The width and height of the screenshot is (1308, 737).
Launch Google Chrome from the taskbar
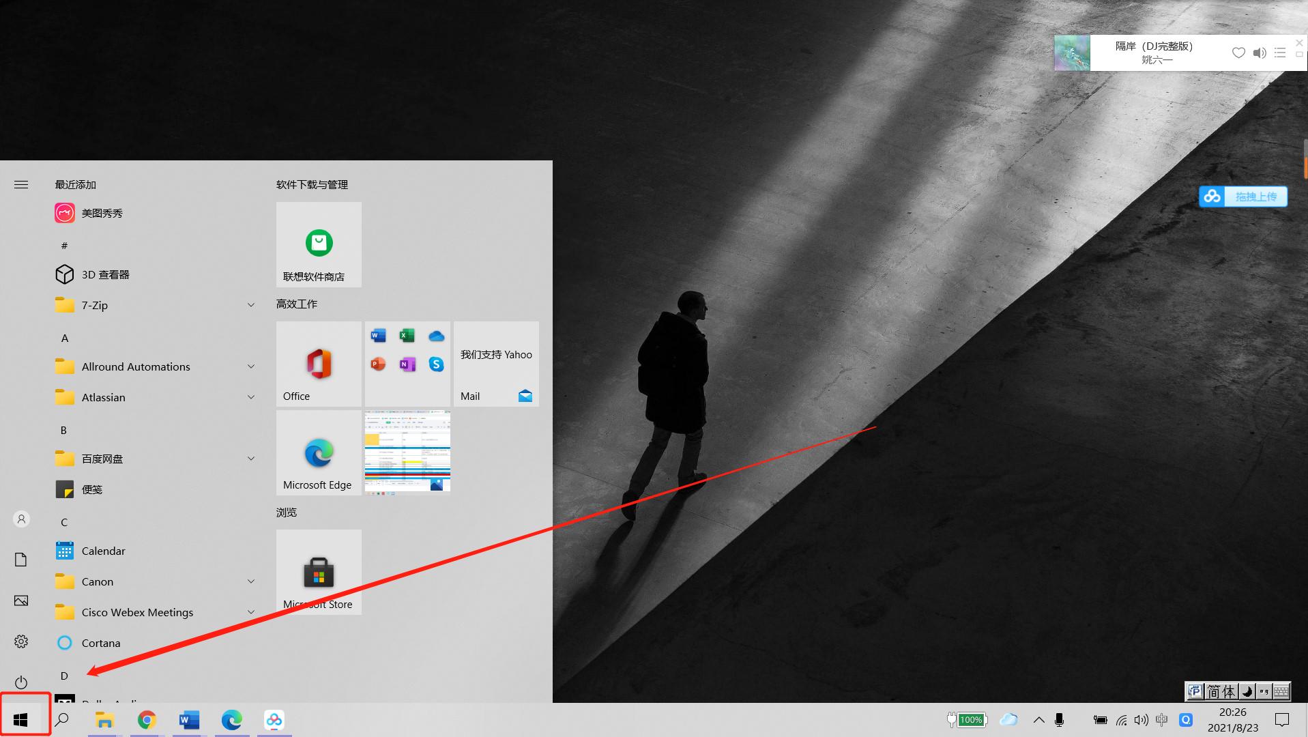coord(147,720)
